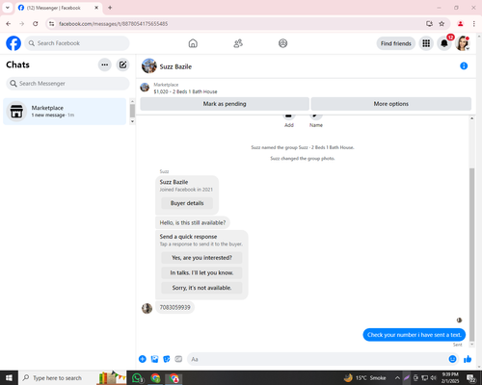Bookmark this page with star icon
This screenshot has width=482, height=385.
pyautogui.click(x=442, y=24)
